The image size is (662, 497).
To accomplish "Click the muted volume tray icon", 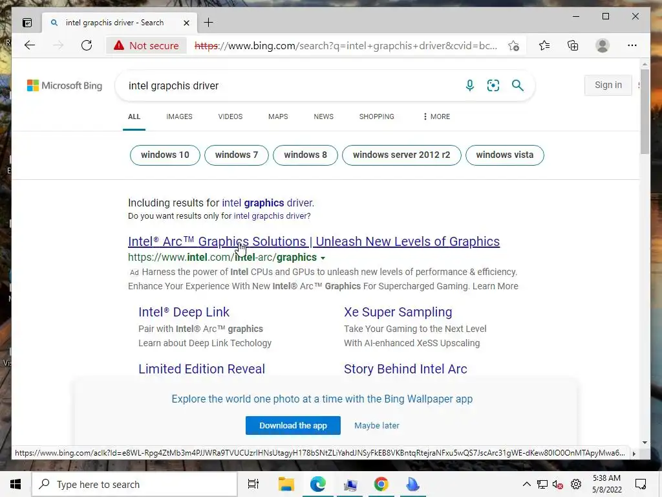I will tap(558, 484).
